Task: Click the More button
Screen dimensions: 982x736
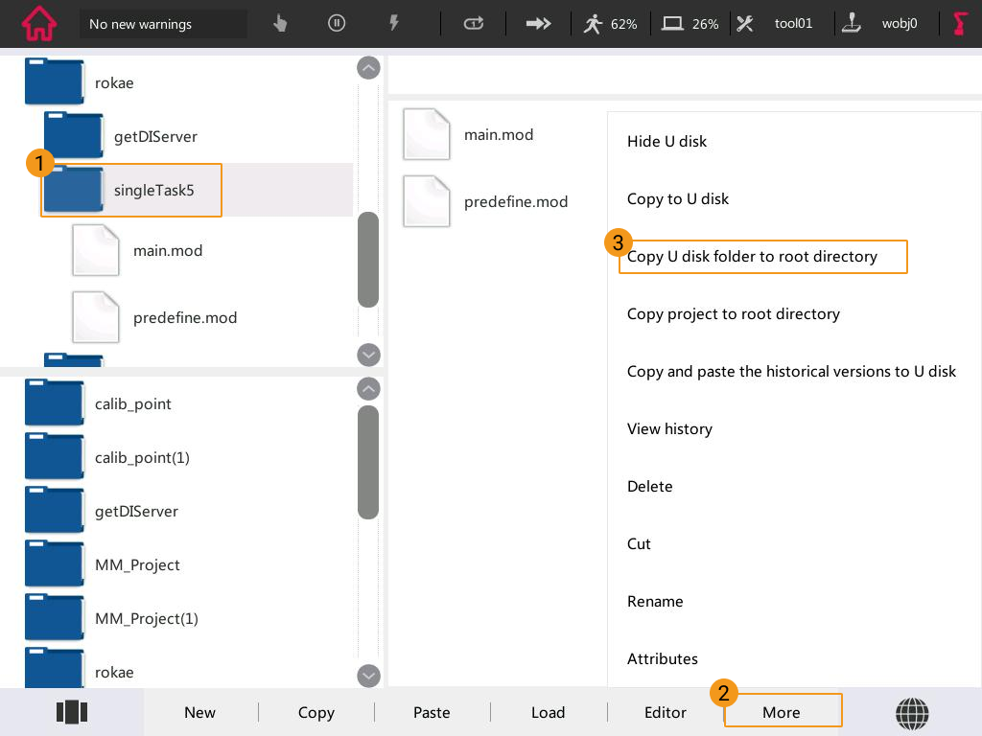Action: point(782,712)
